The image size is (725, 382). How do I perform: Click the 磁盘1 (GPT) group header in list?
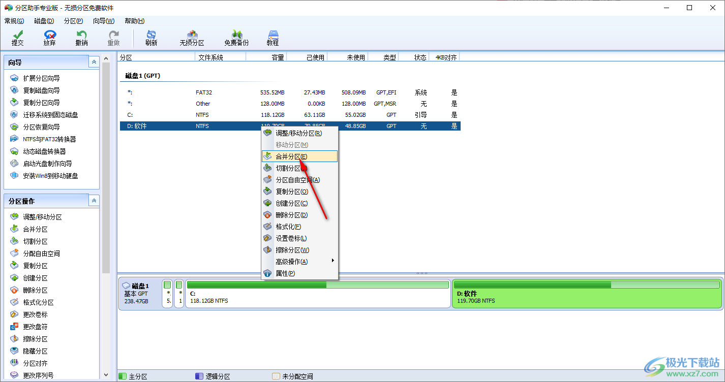click(143, 76)
